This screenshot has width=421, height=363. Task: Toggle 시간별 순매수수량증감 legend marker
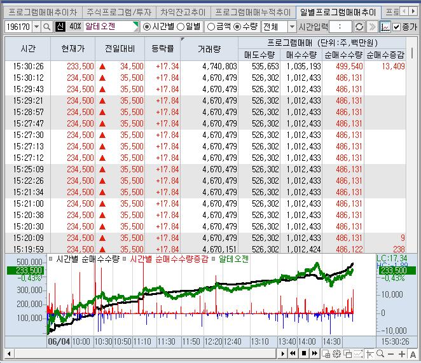(x=124, y=259)
